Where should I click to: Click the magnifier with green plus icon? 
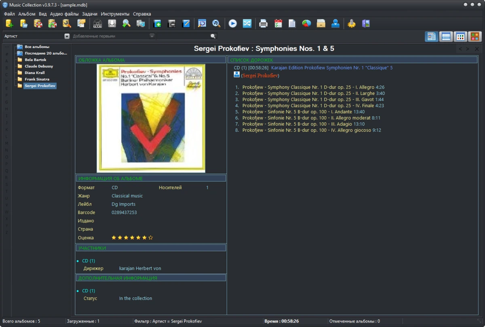tap(127, 23)
